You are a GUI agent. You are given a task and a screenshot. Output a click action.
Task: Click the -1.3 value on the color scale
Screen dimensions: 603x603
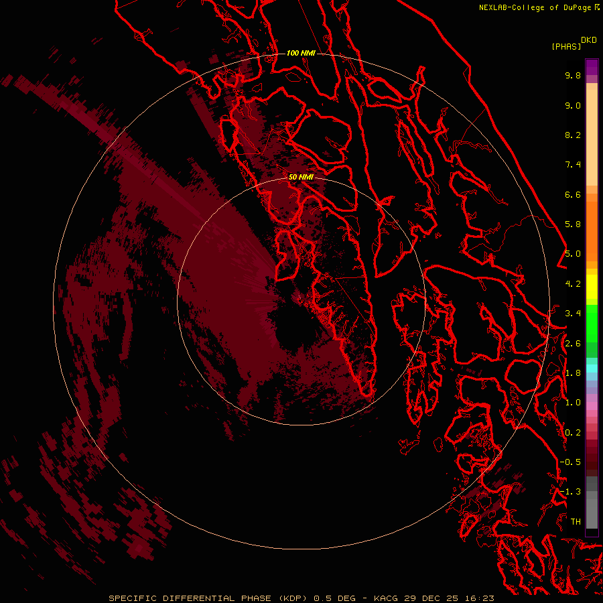[570, 492]
